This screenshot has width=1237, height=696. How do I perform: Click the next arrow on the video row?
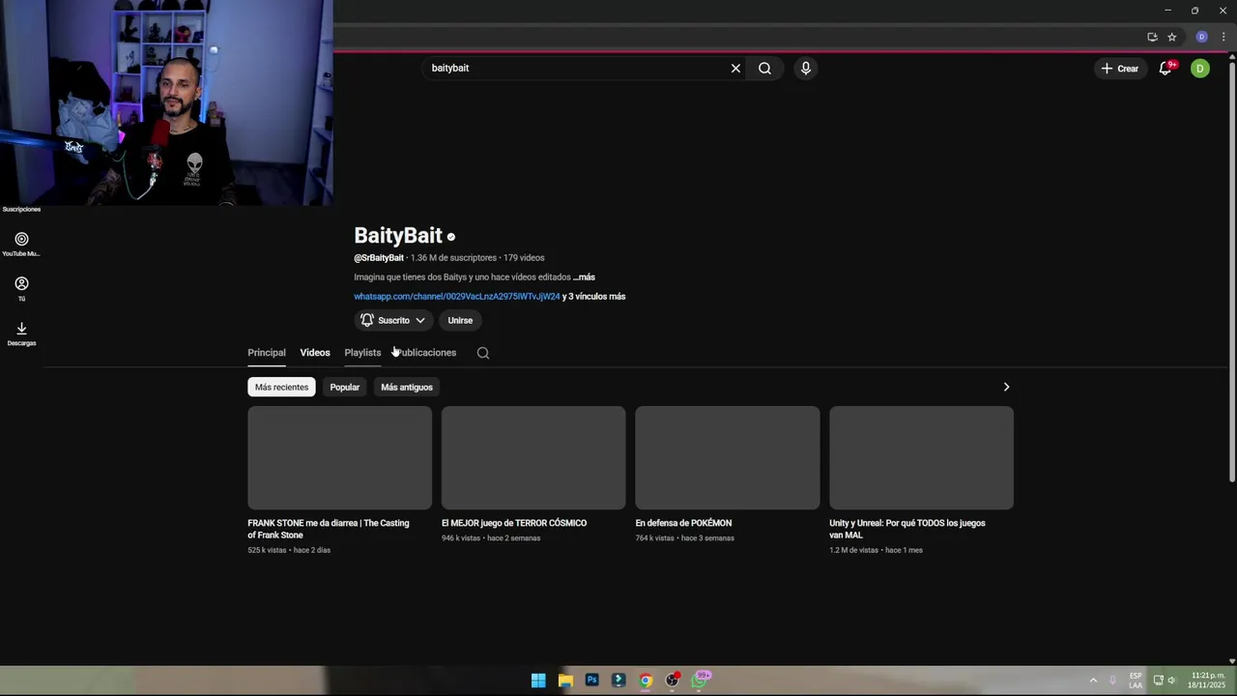(1006, 387)
